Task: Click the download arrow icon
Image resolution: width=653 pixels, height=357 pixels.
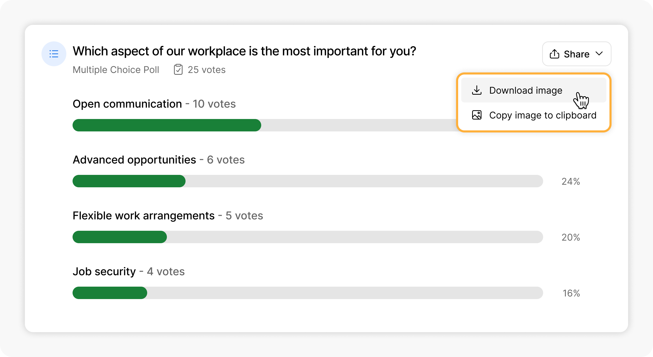Action: click(477, 90)
